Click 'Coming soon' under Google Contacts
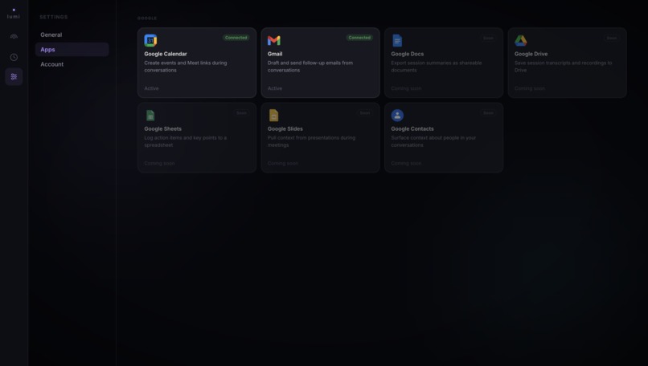Image resolution: width=648 pixels, height=366 pixels. 406,164
